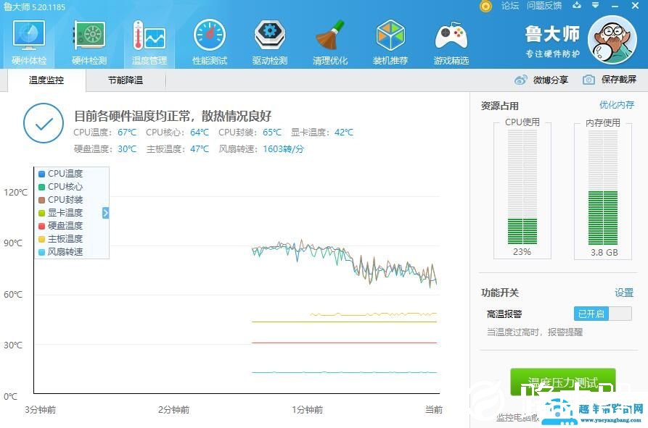The height and width of the screenshot is (428, 648).
Task: Click the 鲁大师 mascot avatar
Action: [612, 40]
